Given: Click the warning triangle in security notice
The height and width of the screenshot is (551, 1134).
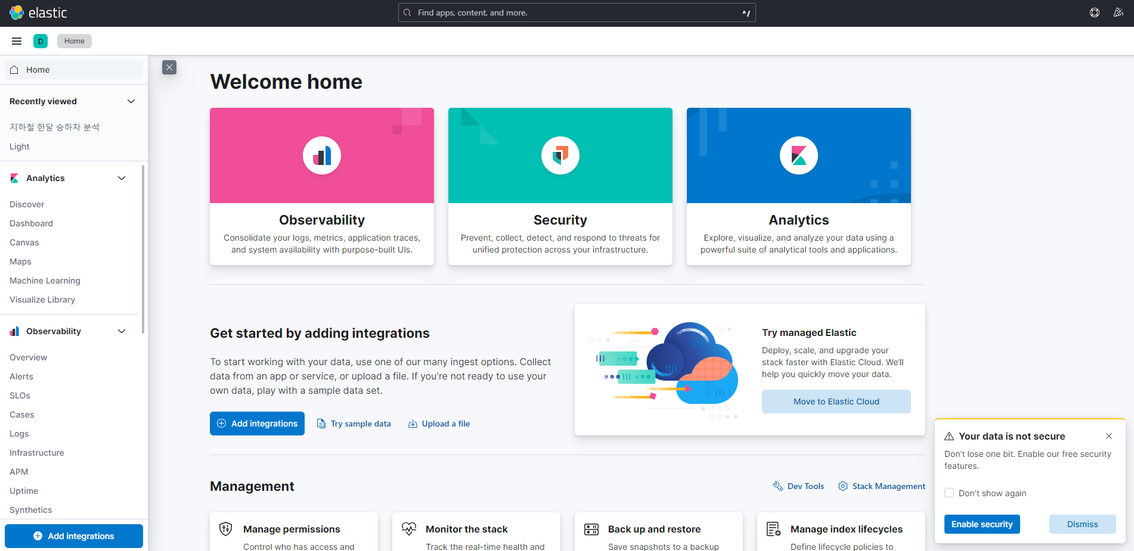Looking at the screenshot, I should click(x=949, y=436).
